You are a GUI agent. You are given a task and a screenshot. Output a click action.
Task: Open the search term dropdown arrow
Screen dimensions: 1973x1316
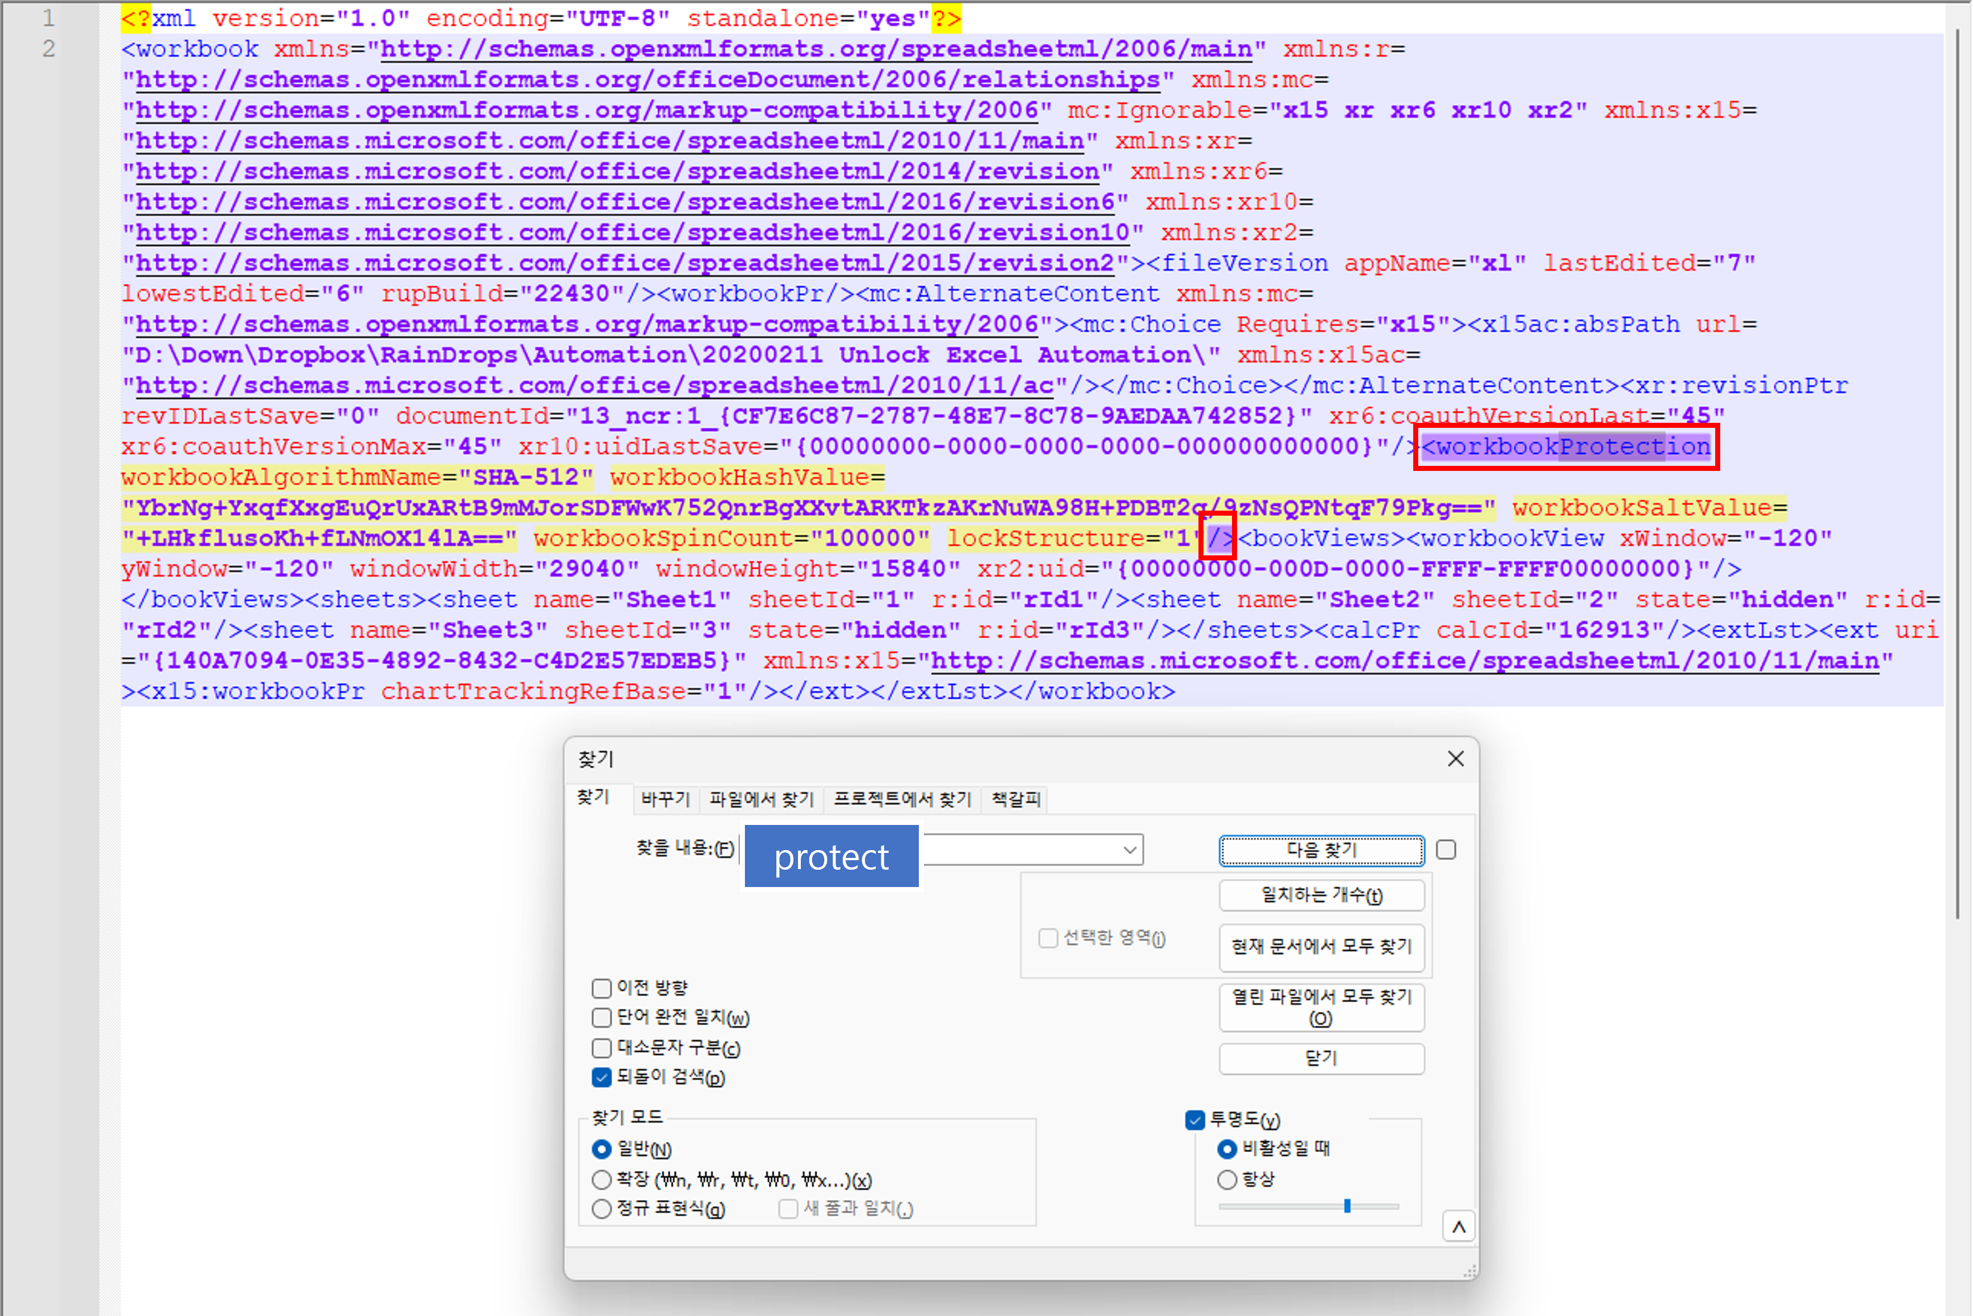tap(1130, 850)
